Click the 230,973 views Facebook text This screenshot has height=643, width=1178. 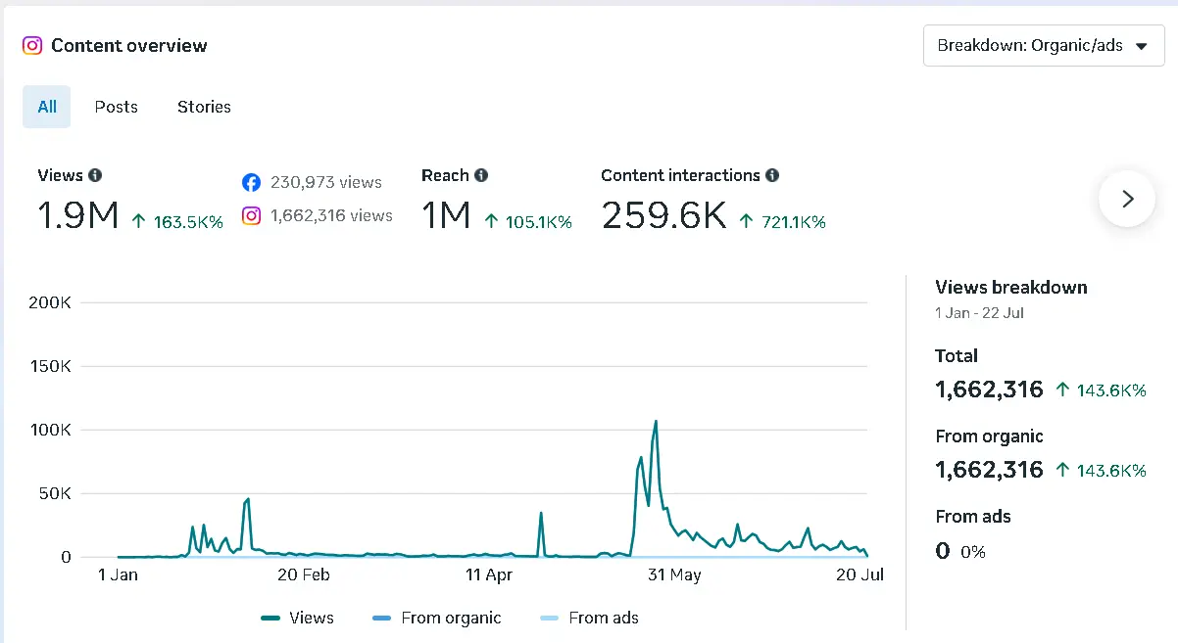[326, 182]
